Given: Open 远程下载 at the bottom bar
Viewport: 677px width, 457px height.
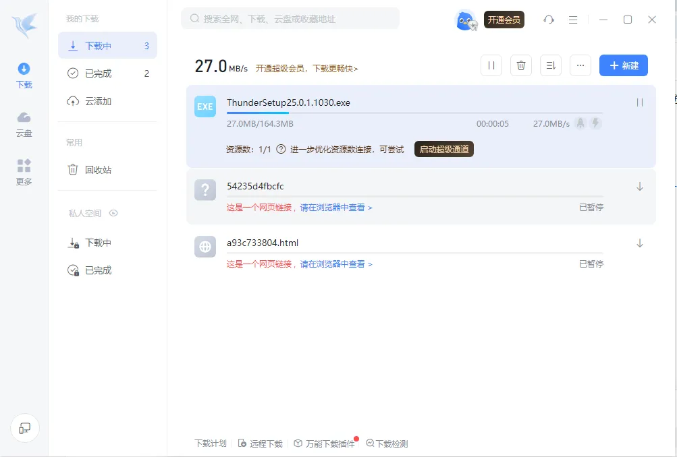Looking at the screenshot, I should (261, 444).
